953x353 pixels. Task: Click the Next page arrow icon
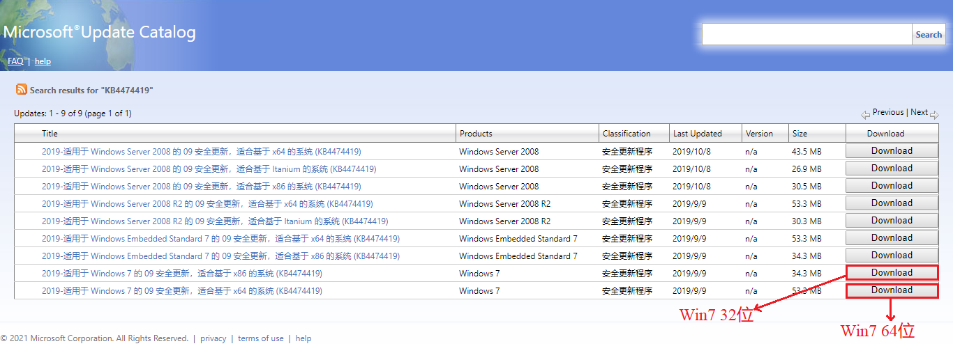934,114
